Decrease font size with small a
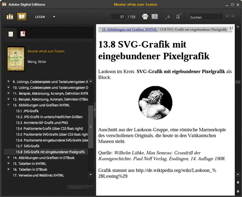The image size is (242, 197). 168,17
